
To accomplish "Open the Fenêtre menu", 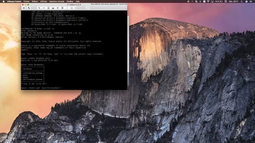I will 70,2.
